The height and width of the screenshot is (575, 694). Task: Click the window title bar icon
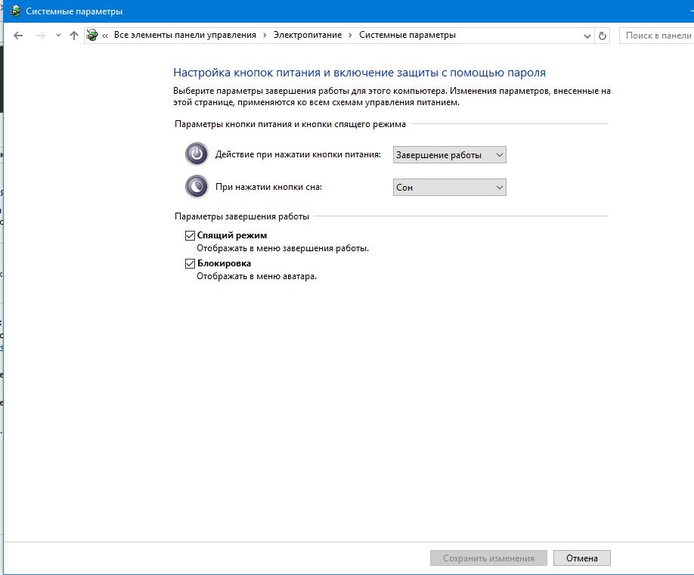(15, 11)
